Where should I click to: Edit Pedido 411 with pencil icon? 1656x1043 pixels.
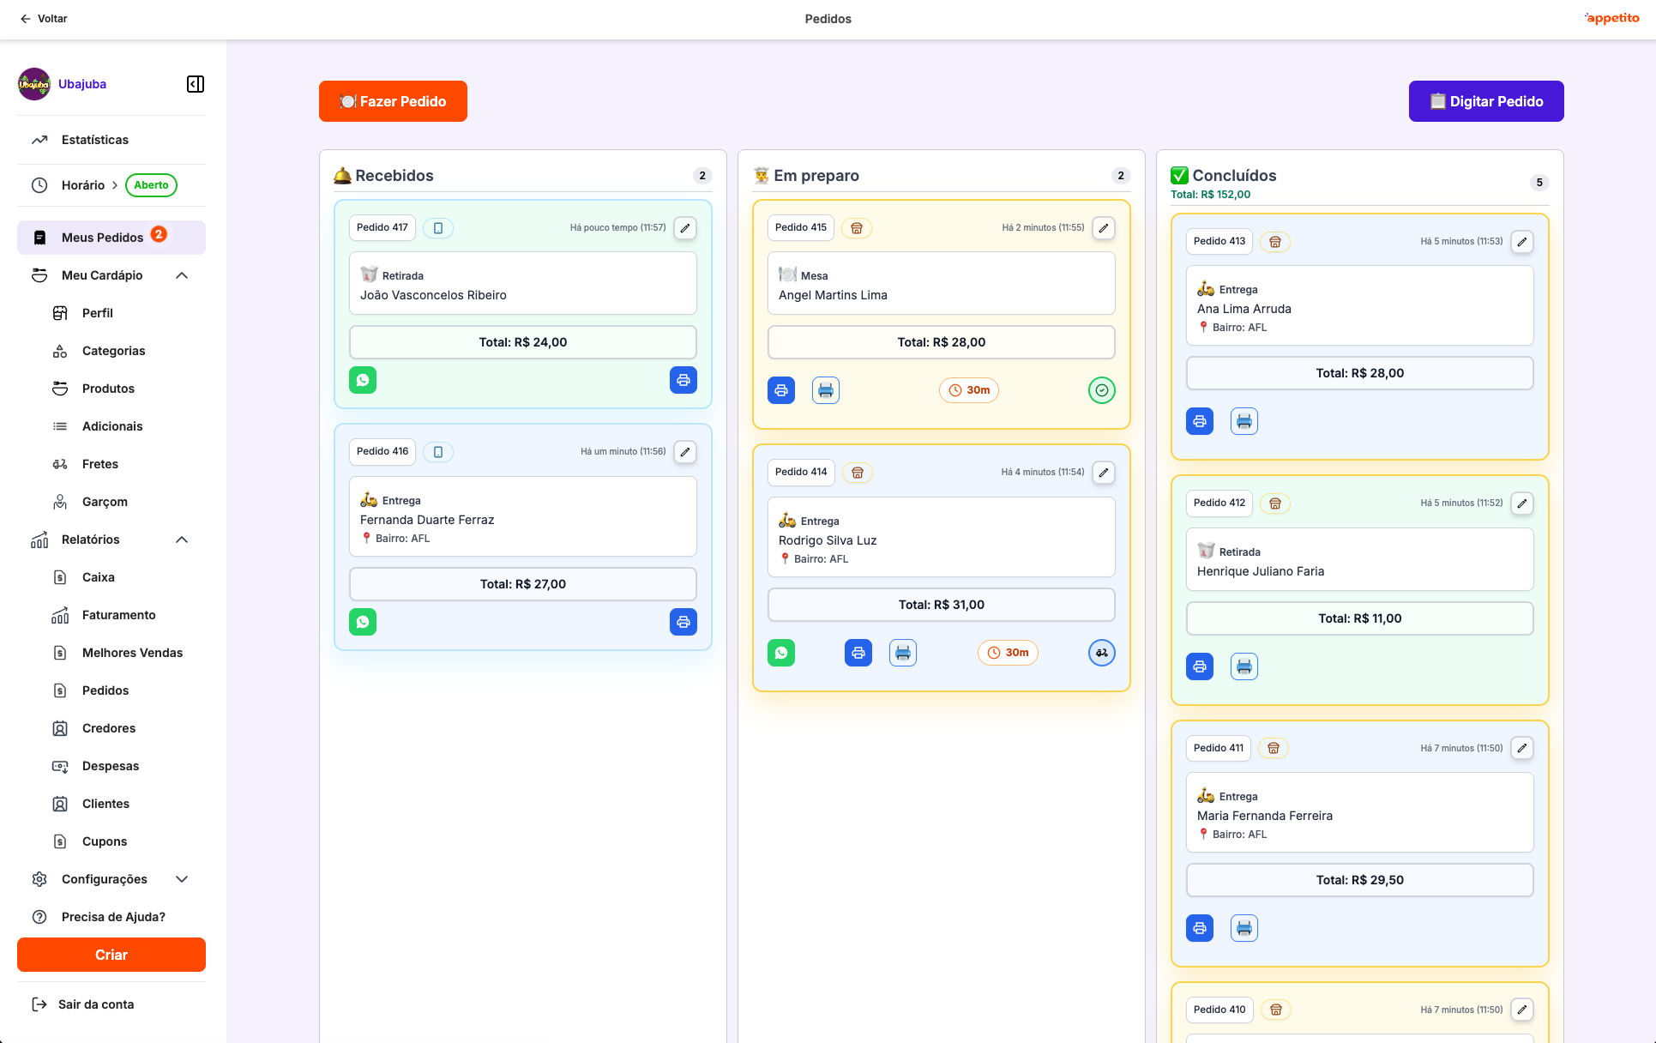pos(1521,748)
